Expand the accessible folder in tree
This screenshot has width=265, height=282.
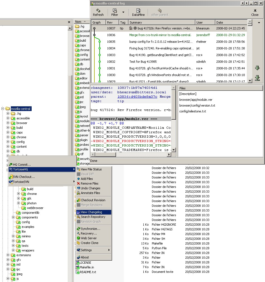click(8, 118)
